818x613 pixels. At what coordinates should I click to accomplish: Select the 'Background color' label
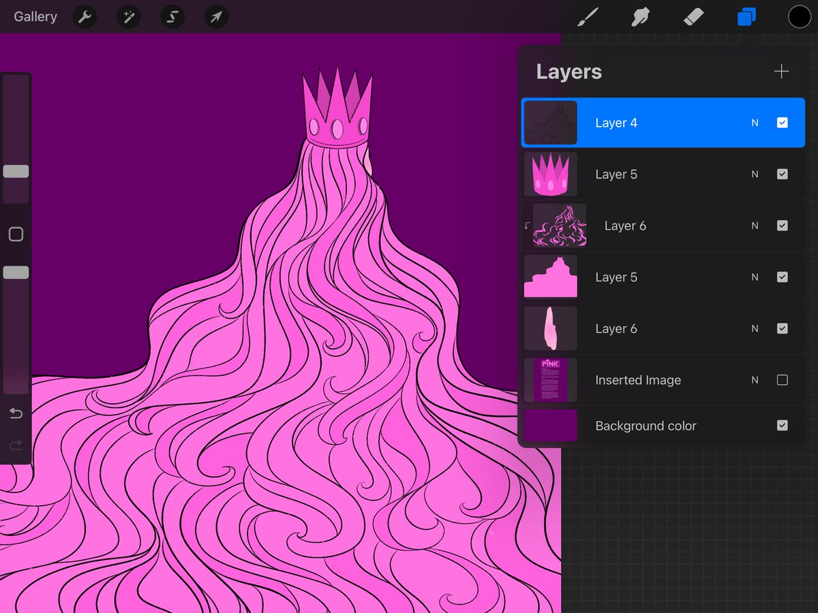pyautogui.click(x=646, y=426)
